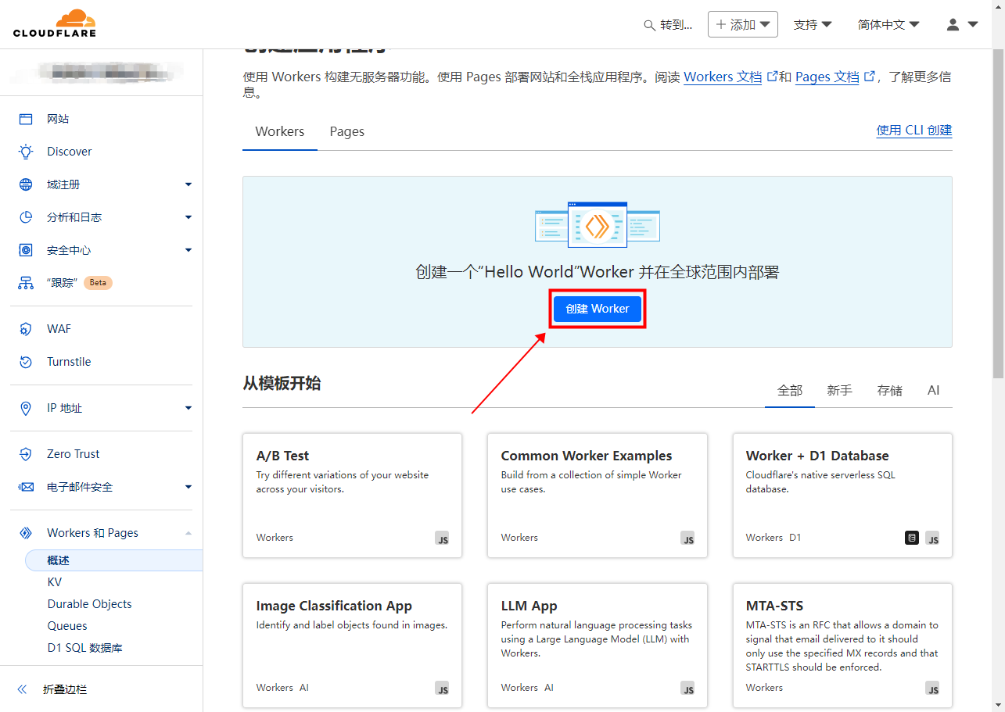Click the Turnstile icon in the sidebar
Image resolution: width=1005 pixels, height=712 pixels.
(26, 362)
